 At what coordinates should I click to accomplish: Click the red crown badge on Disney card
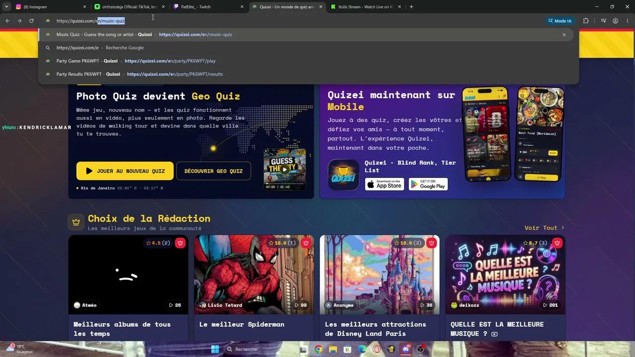coord(432,243)
